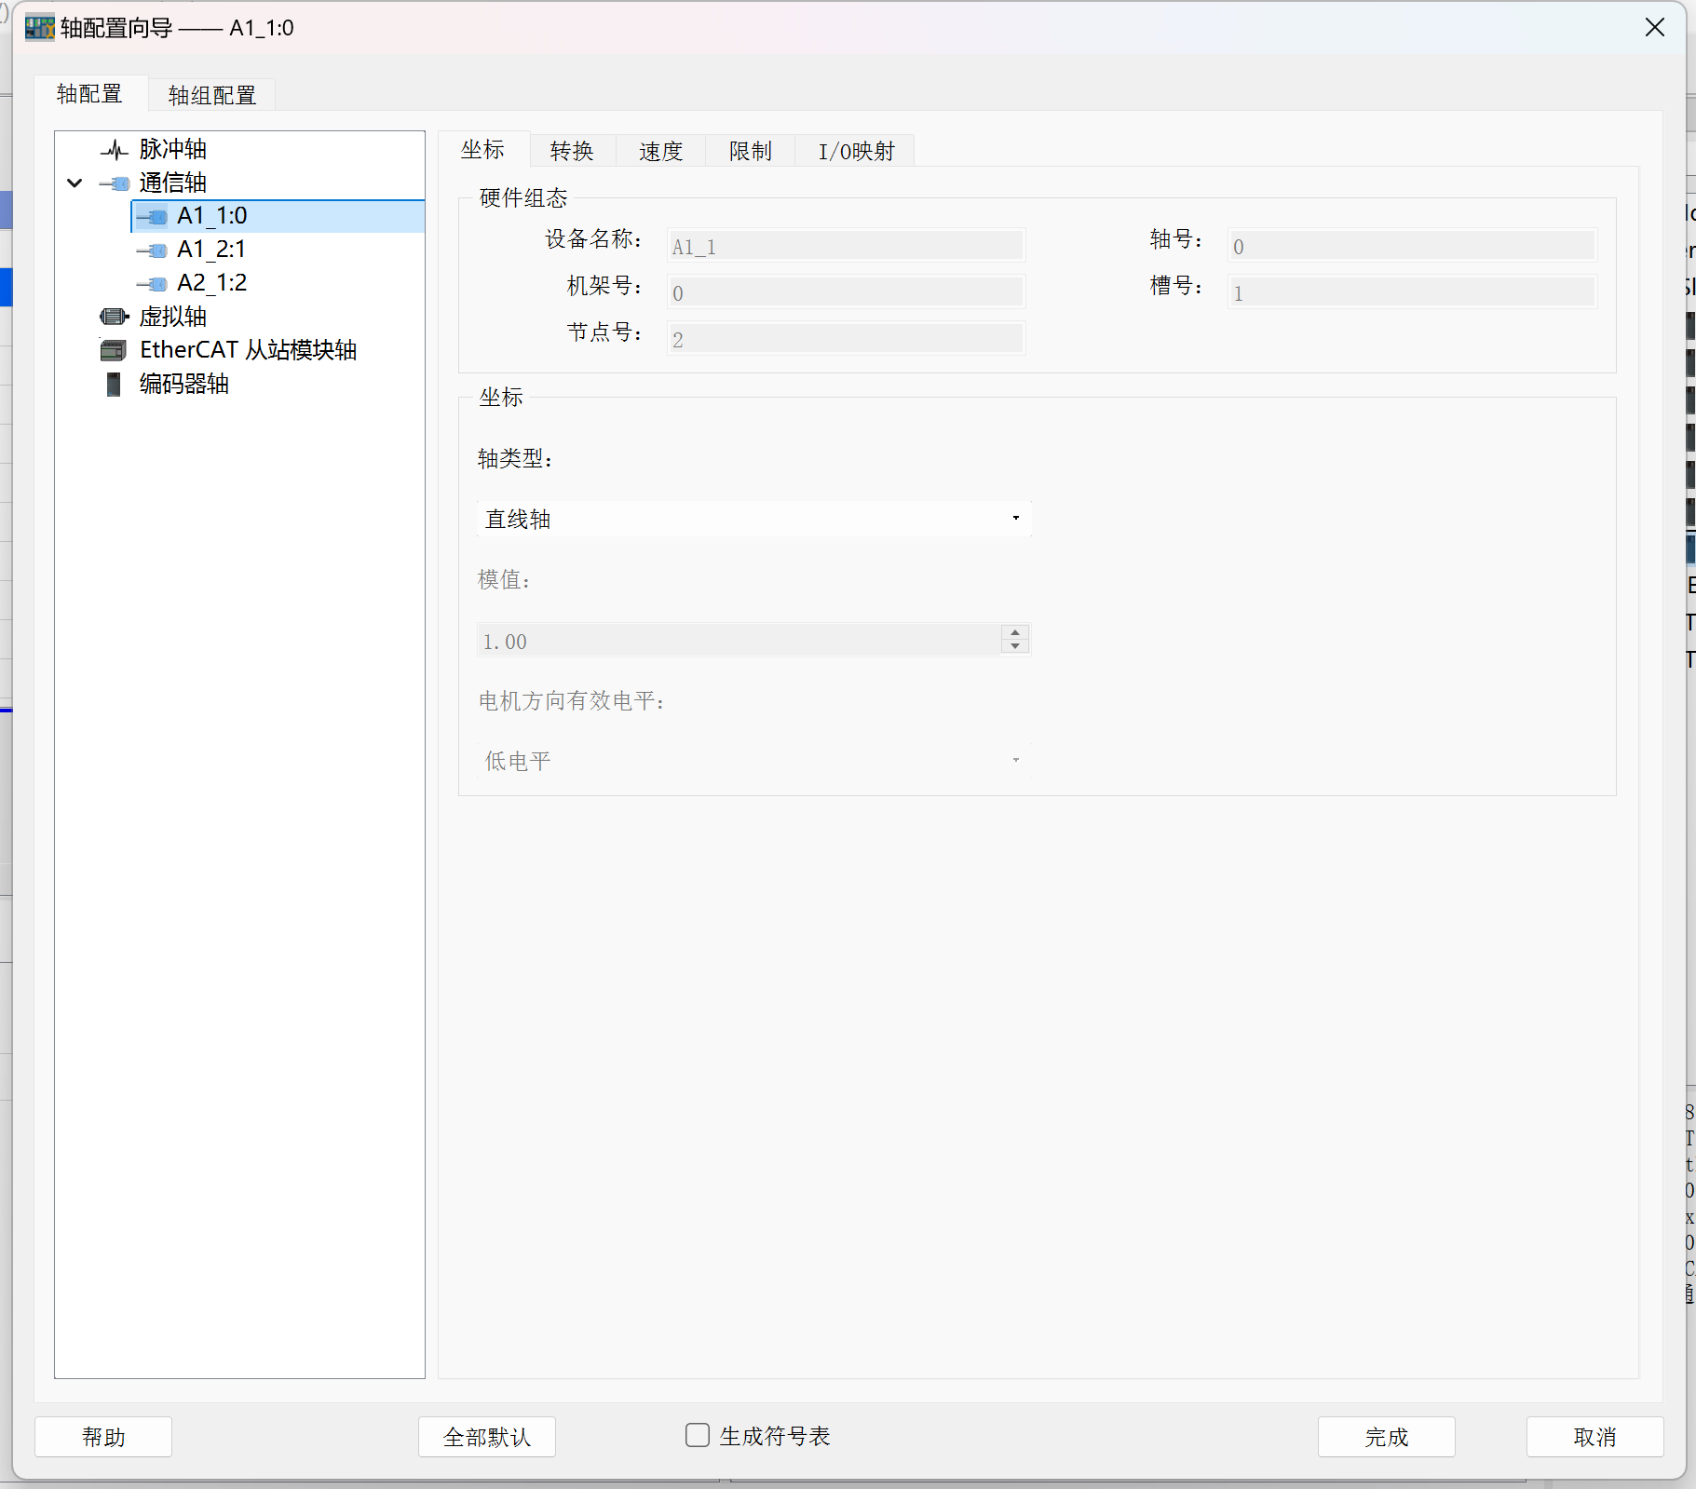Select the 编码器轴 tree item
Viewport: 1696px width, 1489px height.
coord(184,384)
